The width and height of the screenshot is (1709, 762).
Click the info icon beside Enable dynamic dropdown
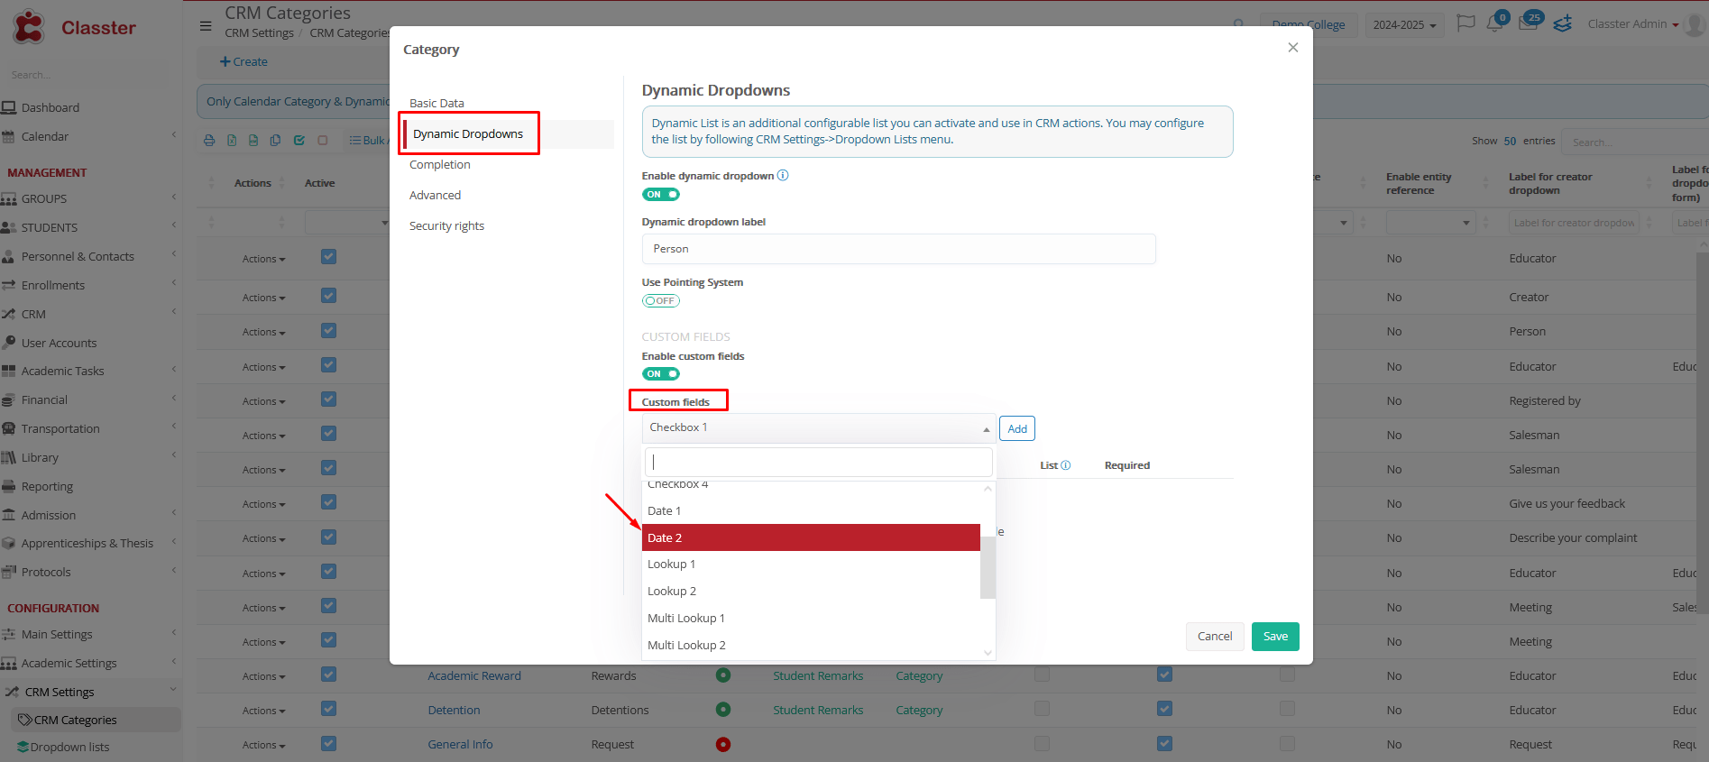pyautogui.click(x=783, y=176)
